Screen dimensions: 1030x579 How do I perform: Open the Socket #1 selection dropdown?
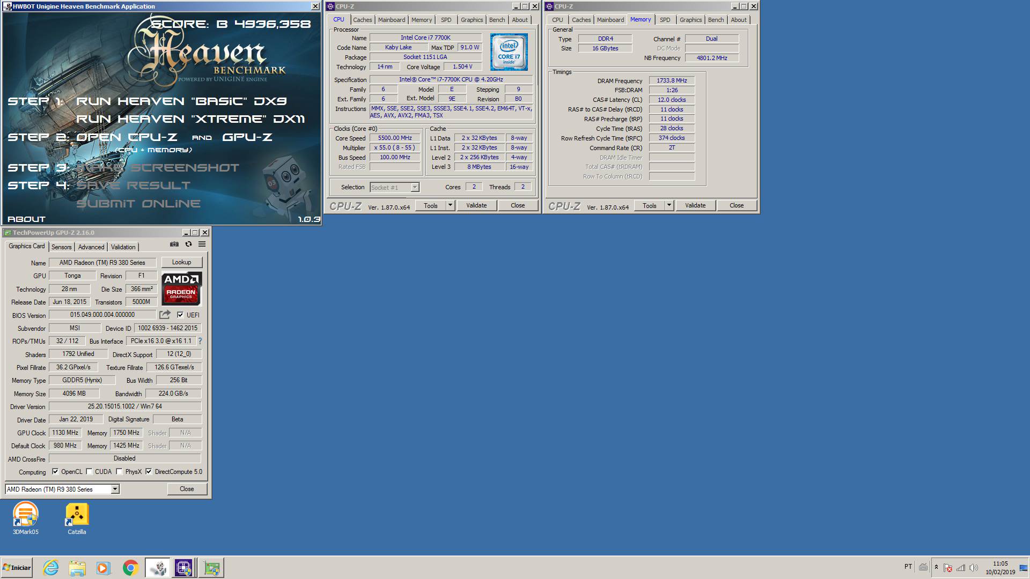414,187
